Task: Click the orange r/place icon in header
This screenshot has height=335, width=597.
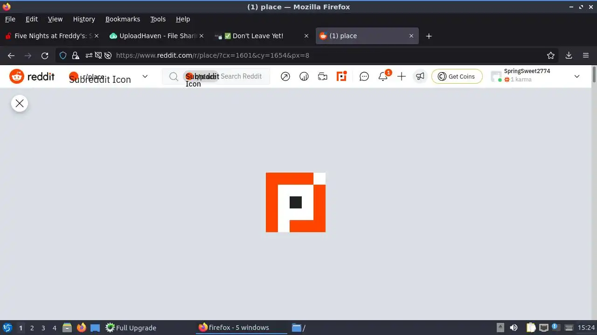Action: click(x=341, y=76)
